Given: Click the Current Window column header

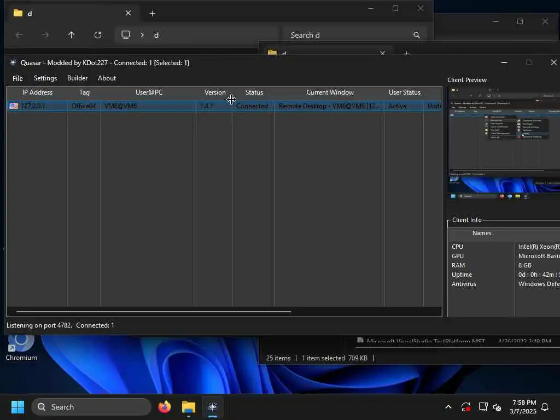Looking at the screenshot, I should (x=330, y=92).
